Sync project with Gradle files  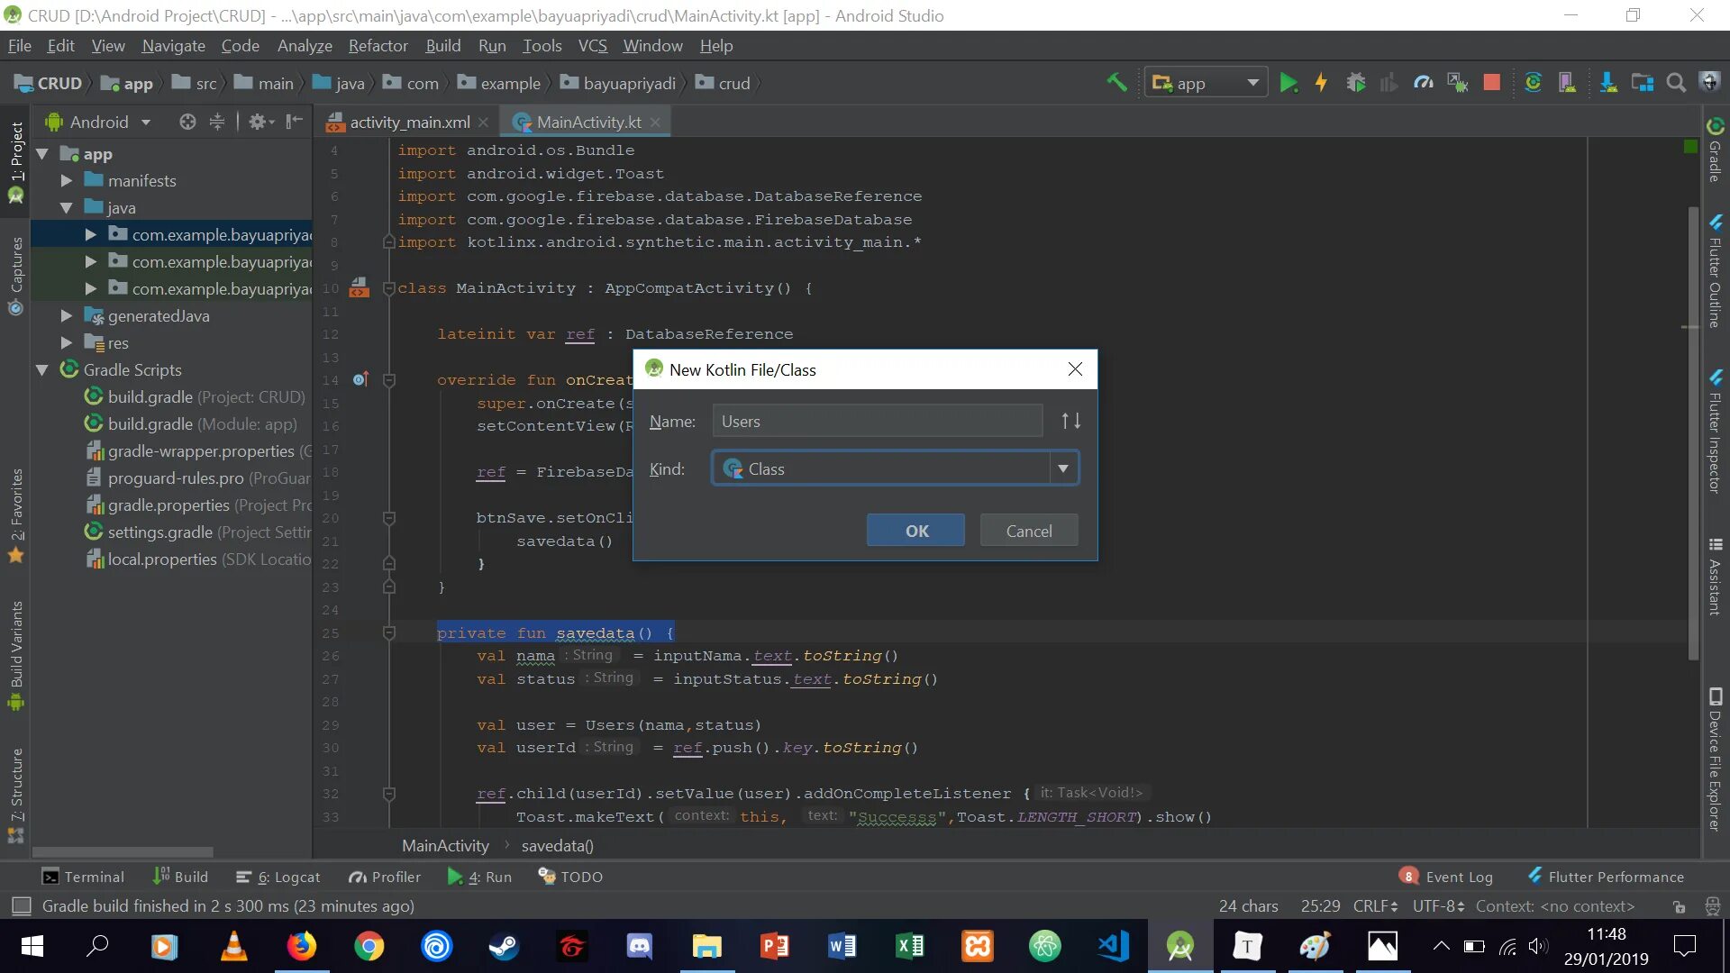(x=1532, y=82)
